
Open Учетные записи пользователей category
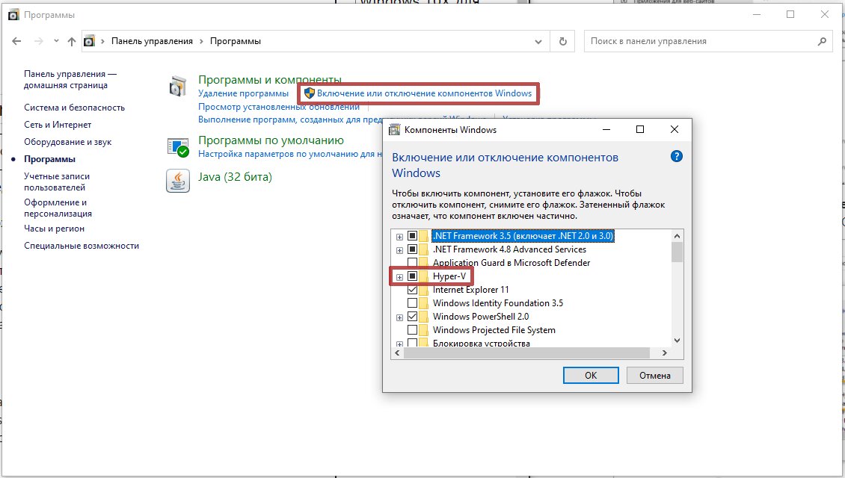[x=57, y=182]
